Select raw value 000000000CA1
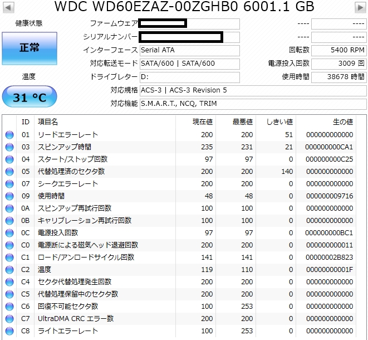The height and width of the screenshot is (340, 368). tap(329, 147)
